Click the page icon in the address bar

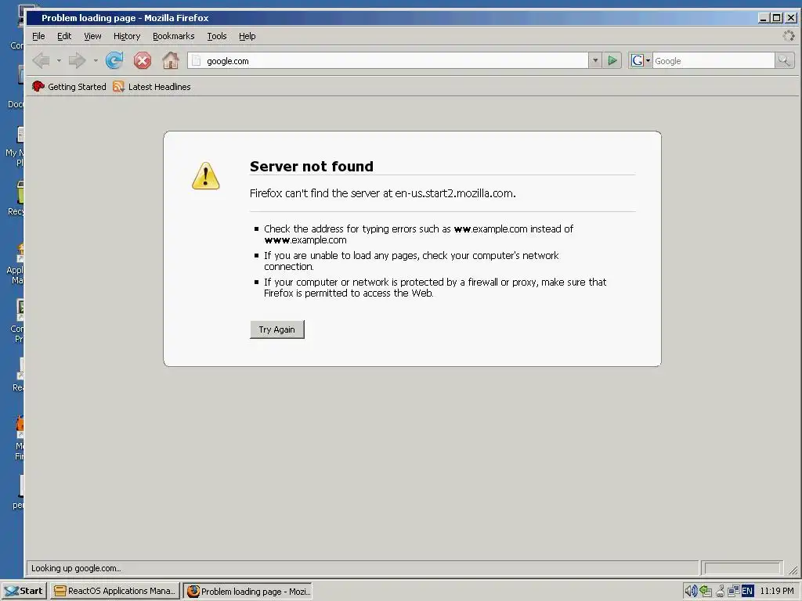pyautogui.click(x=196, y=61)
